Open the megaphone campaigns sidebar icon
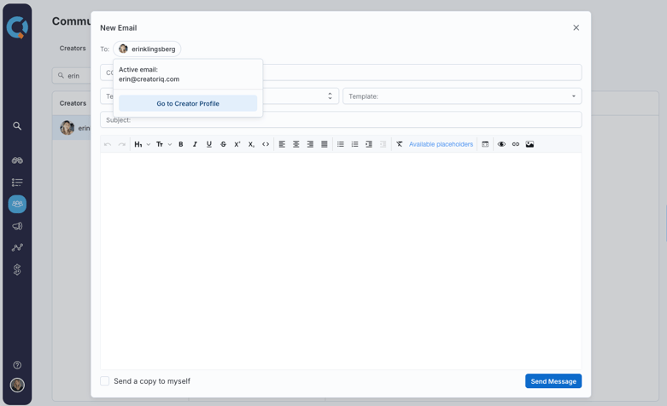667x406 pixels. pos(17,226)
